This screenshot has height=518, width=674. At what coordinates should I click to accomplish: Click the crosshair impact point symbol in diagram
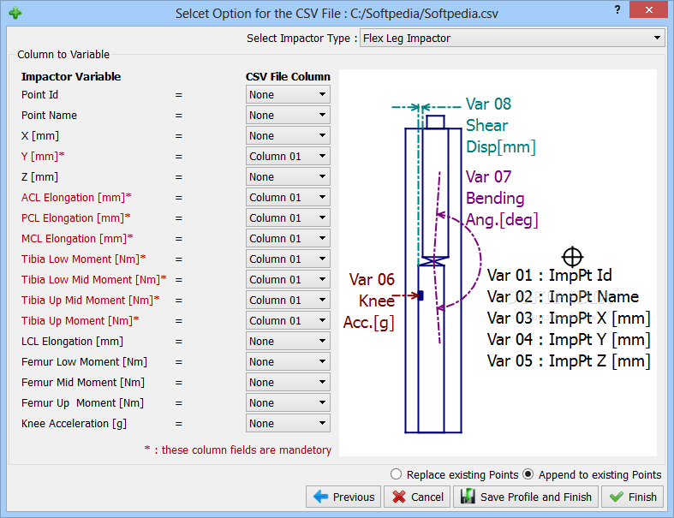click(x=572, y=257)
